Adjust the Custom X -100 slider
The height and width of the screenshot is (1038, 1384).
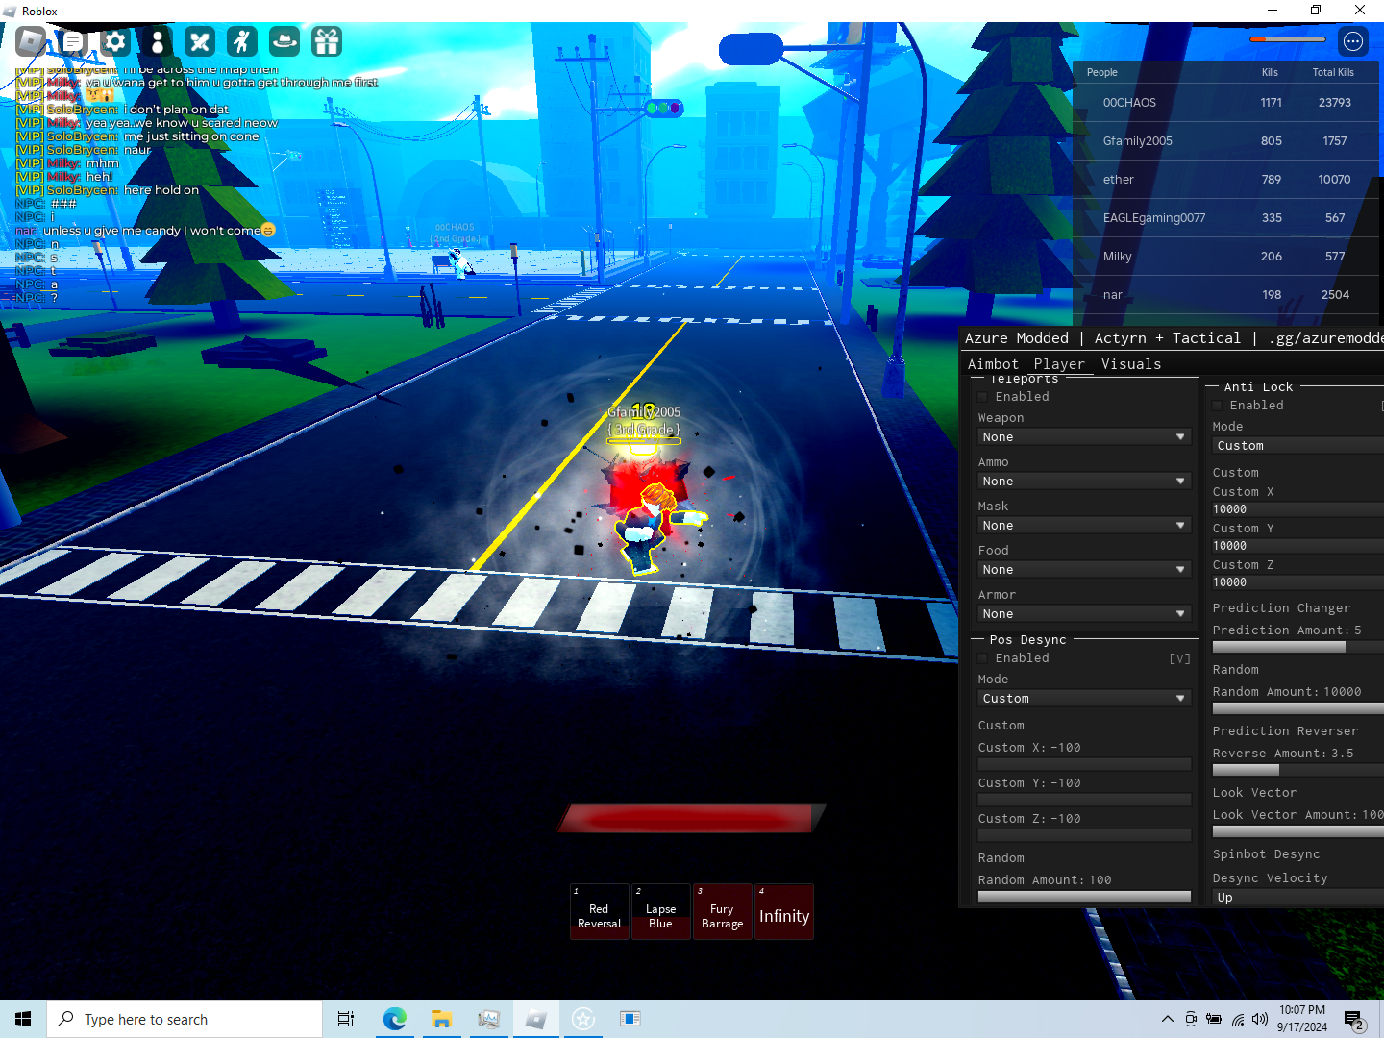click(1084, 764)
